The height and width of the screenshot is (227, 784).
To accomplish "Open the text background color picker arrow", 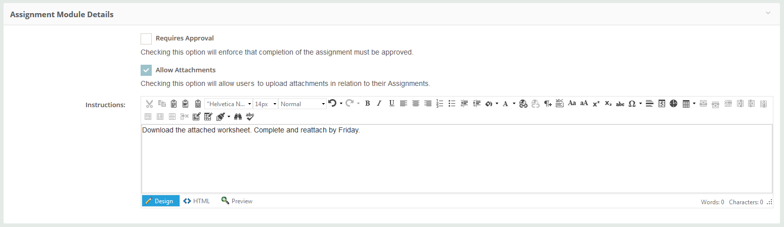I will [x=497, y=104].
